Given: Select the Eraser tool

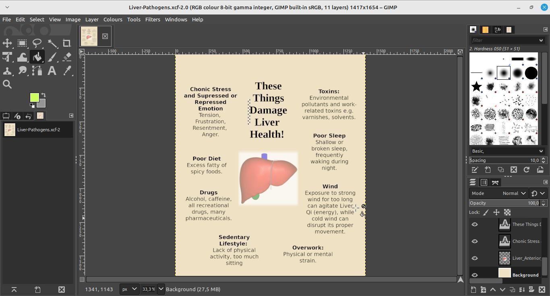Looking at the screenshot, I should 67,57.
